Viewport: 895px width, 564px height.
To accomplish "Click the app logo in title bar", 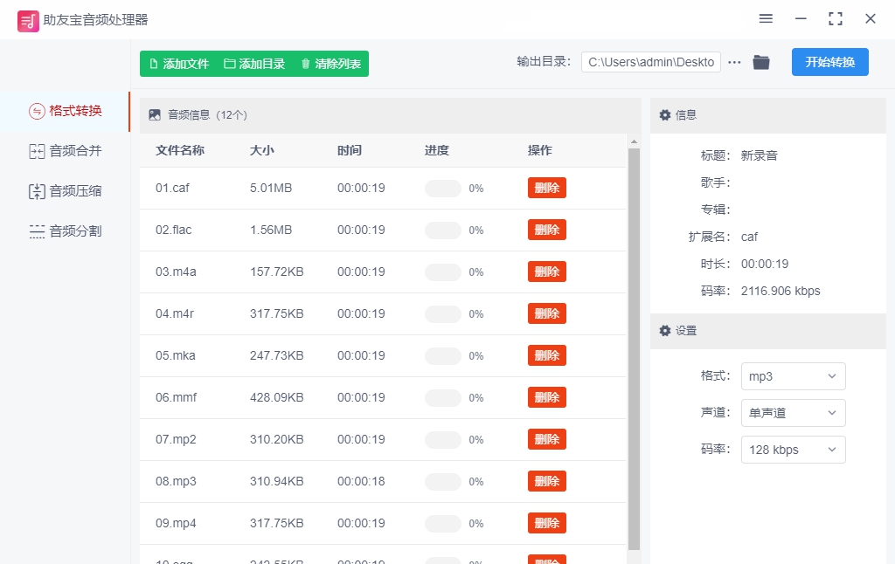I will point(28,20).
